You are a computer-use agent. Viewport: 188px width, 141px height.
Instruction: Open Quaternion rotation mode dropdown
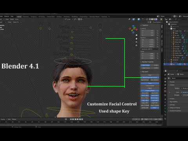[150, 49]
